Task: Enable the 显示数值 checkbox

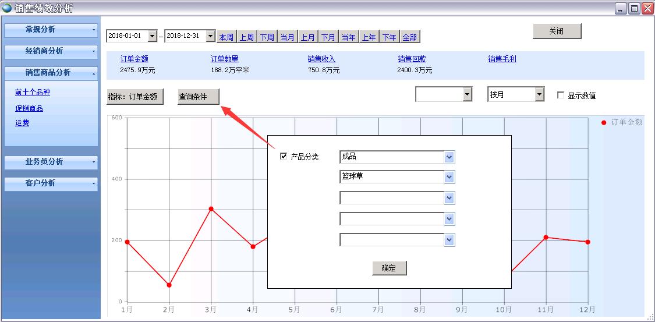Action: point(561,95)
